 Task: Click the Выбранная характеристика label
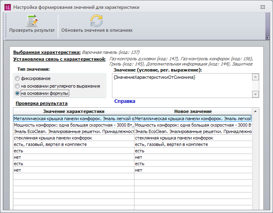47,52
